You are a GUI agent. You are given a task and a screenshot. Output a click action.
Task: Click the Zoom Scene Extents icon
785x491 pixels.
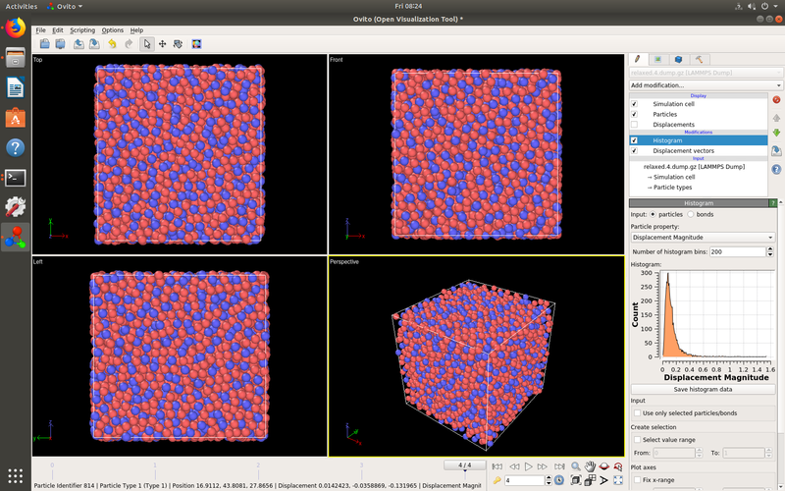tap(576, 480)
